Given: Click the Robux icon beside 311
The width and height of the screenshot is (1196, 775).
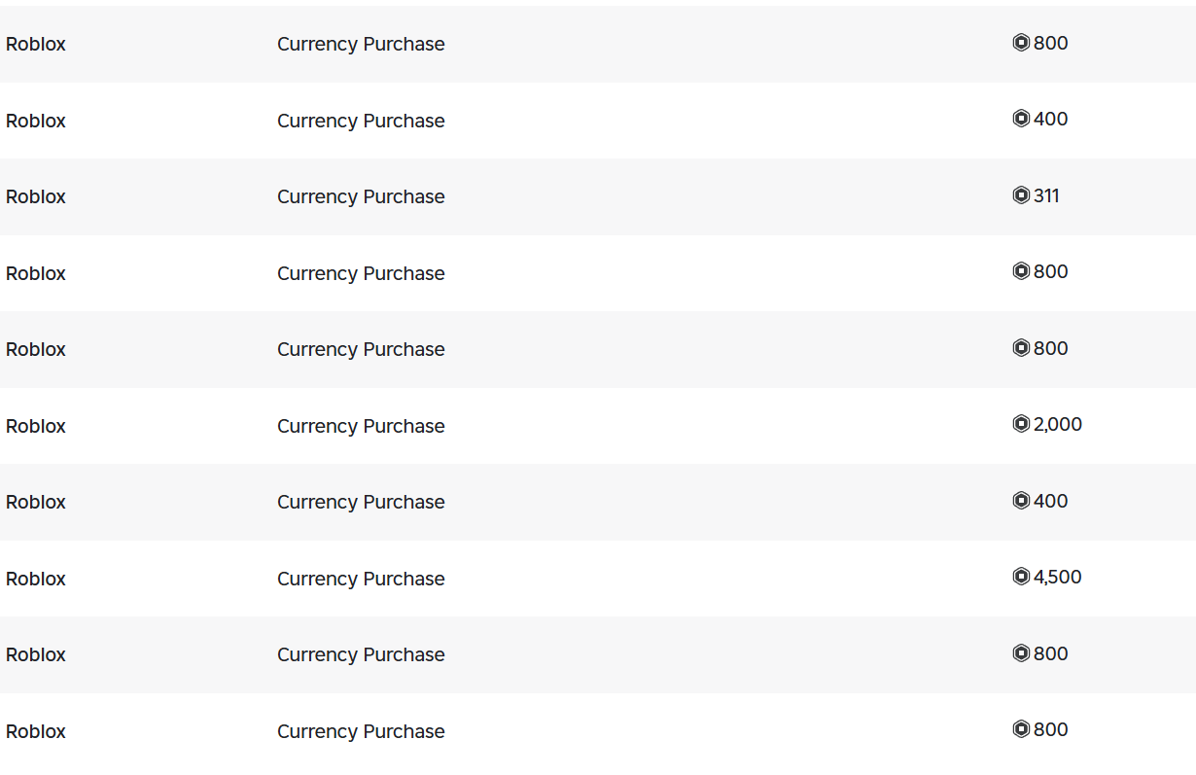Looking at the screenshot, I should (1021, 195).
